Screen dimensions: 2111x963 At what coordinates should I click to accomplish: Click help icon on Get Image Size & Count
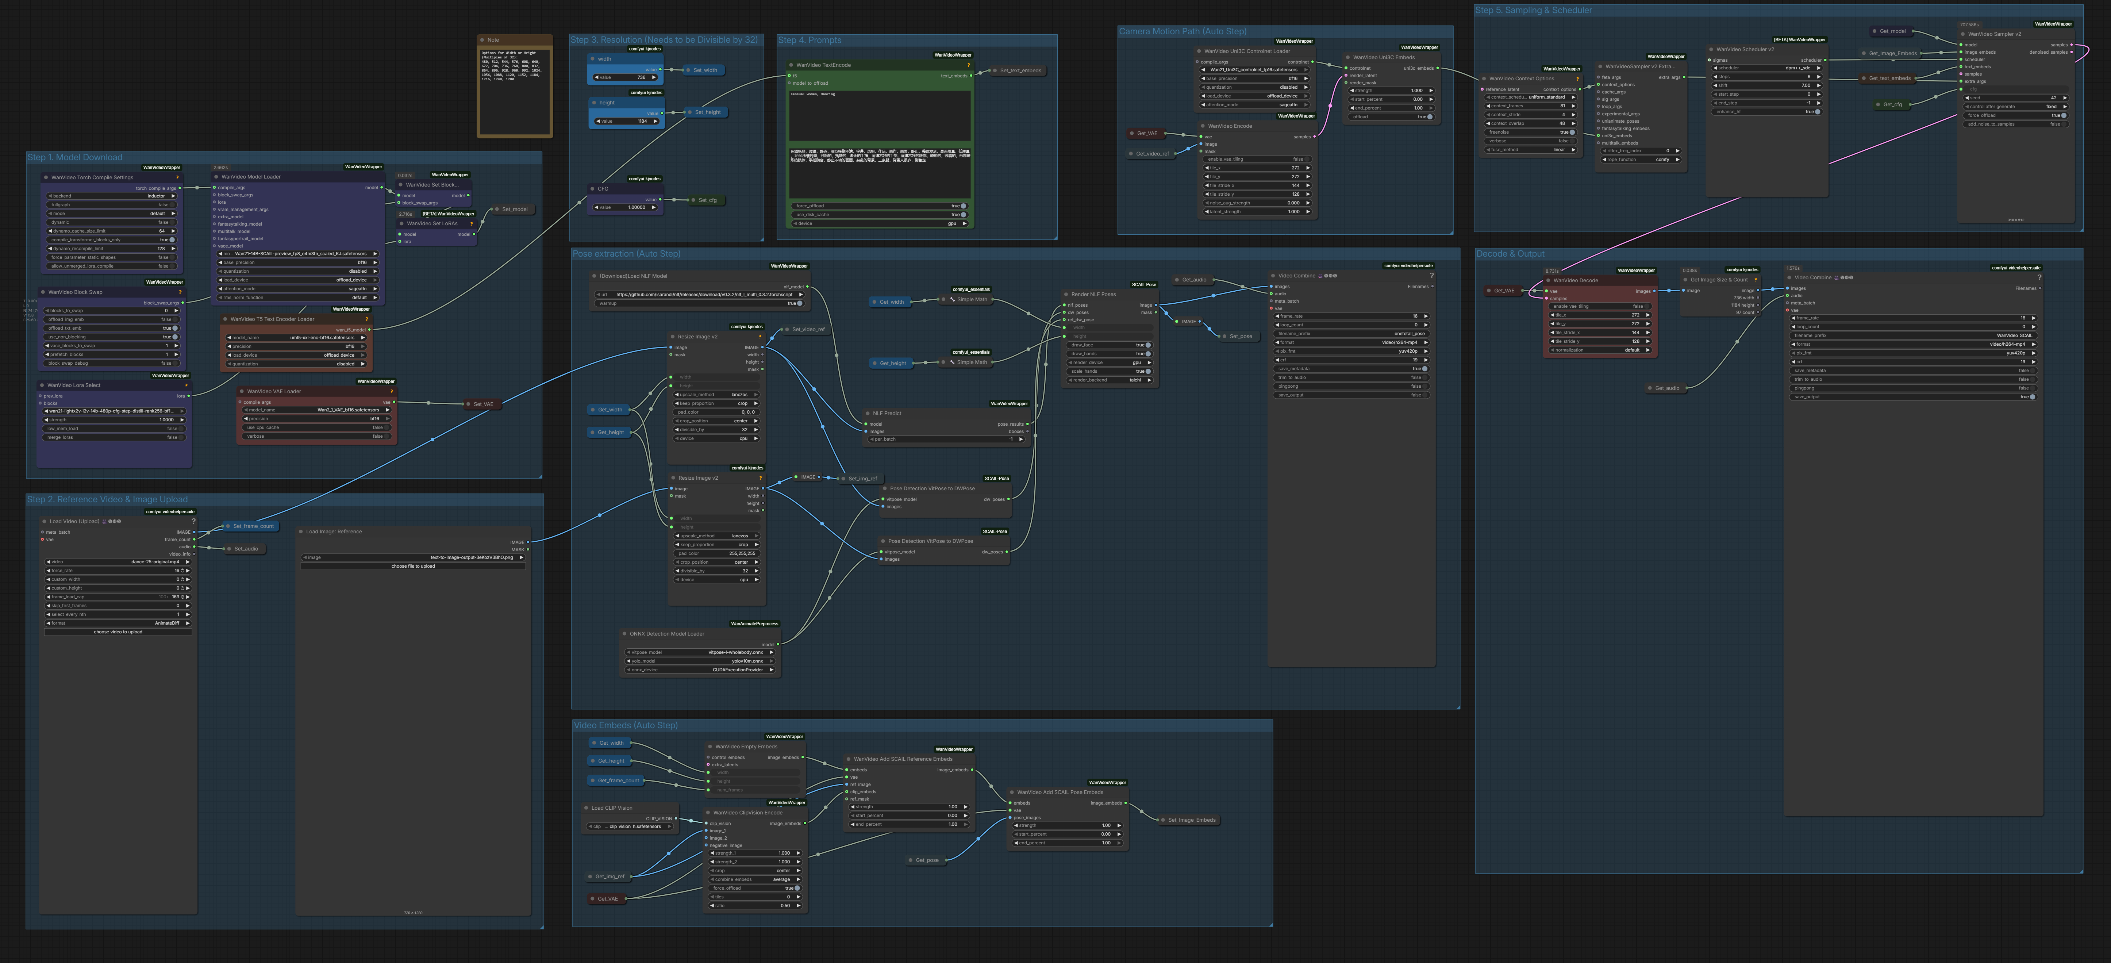1756,280
